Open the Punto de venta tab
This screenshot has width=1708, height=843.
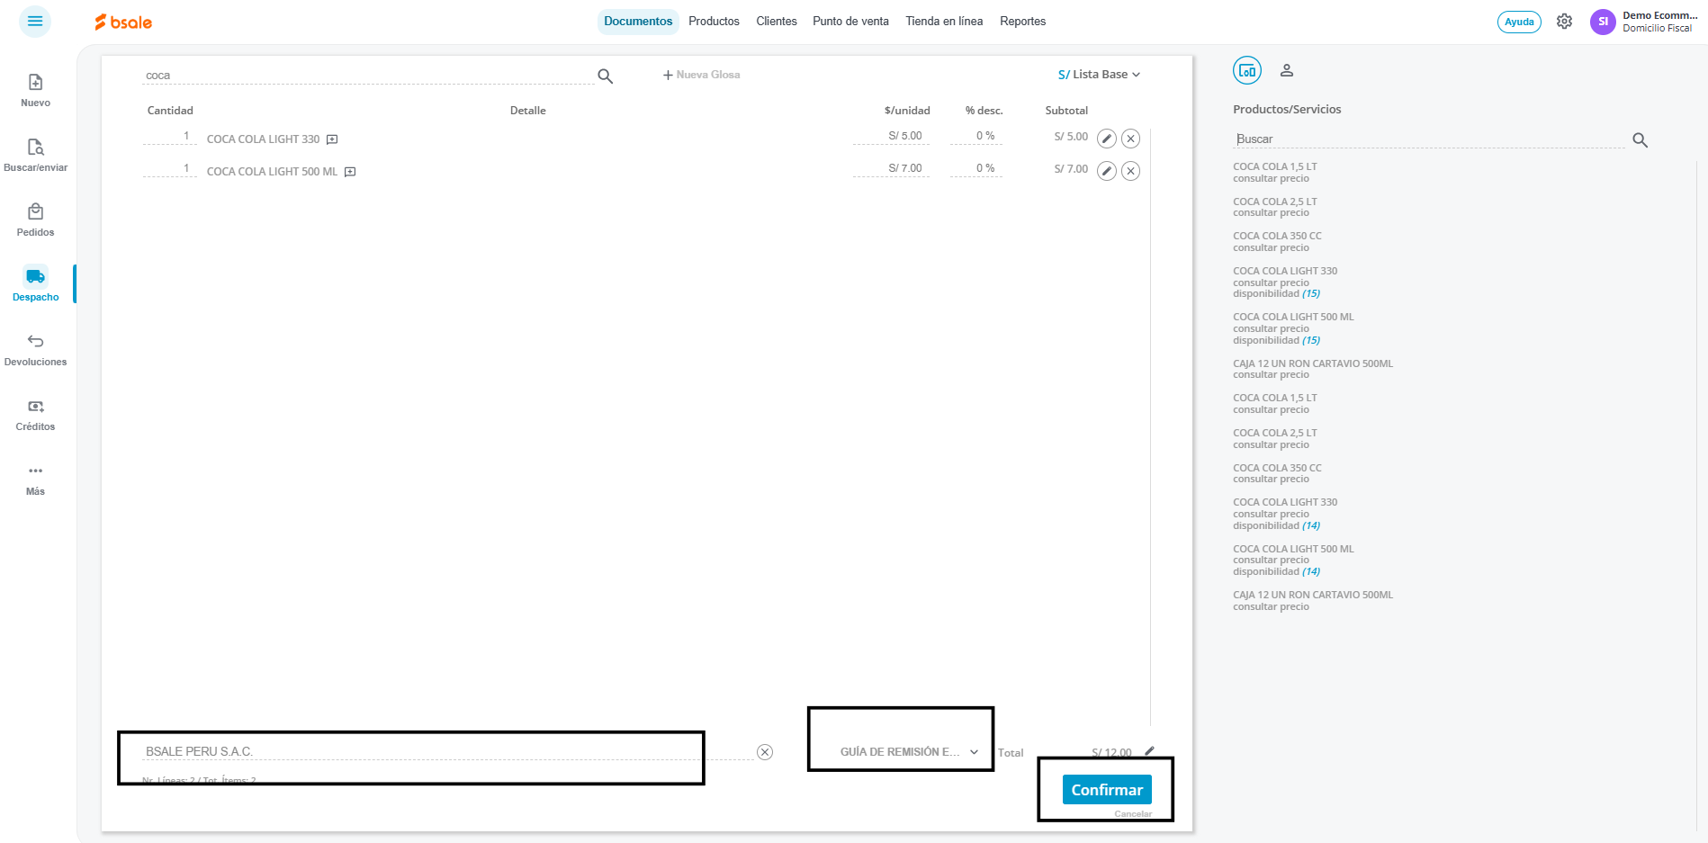850,22
